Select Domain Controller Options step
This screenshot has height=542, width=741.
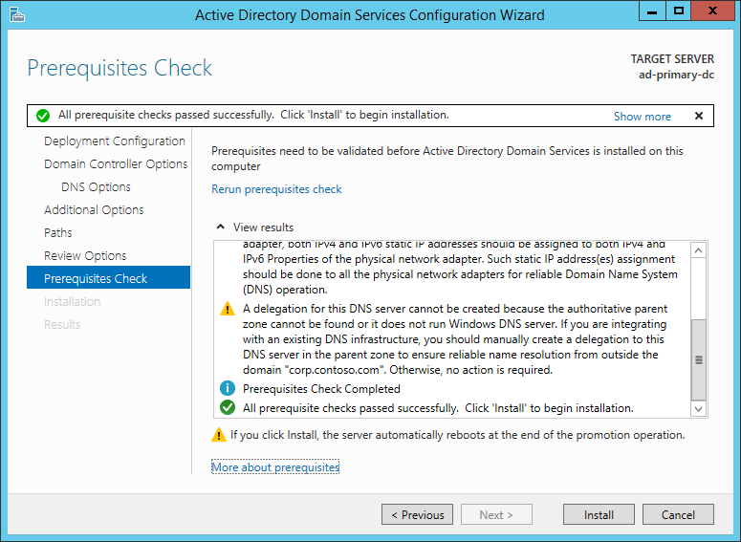click(116, 164)
